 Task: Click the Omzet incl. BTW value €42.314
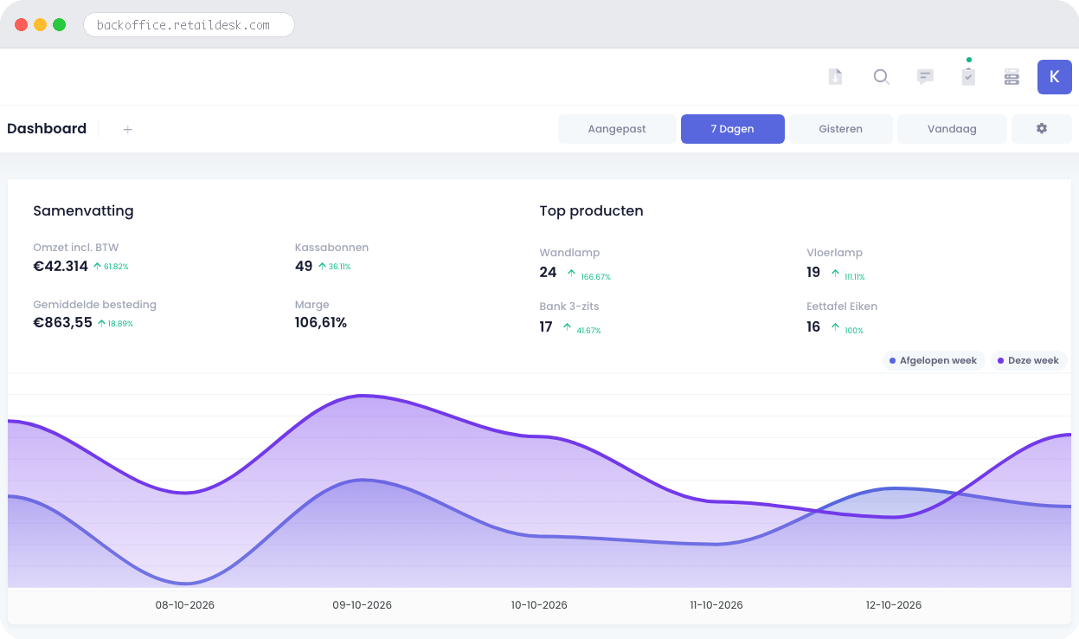[61, 266]
